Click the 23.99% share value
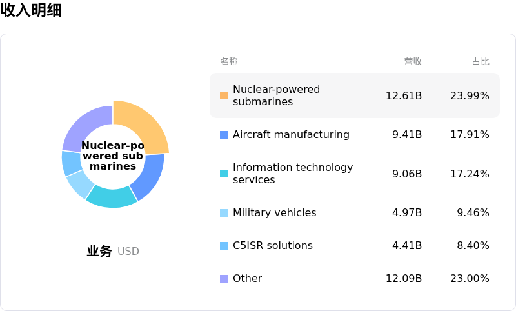516x311 pixels. [x=470, y=95]
